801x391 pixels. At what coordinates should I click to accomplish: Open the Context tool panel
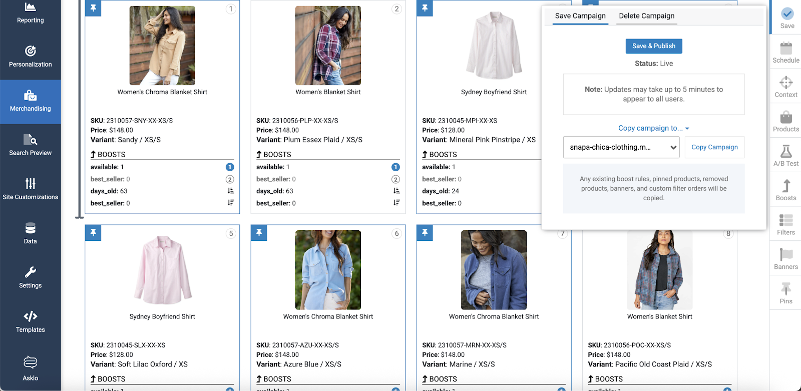click(785, 87)
